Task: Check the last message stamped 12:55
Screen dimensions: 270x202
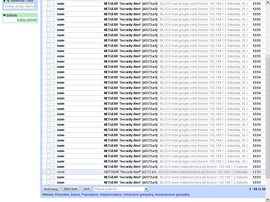Action: [x=49, y=62]
